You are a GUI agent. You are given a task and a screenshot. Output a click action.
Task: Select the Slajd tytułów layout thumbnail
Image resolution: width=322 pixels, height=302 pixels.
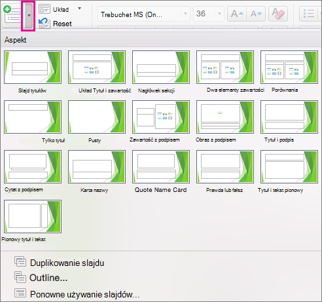[33, 67]
